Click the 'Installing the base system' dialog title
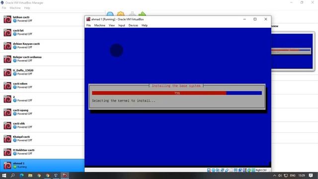The image size is (318, 179). (176, 86)
